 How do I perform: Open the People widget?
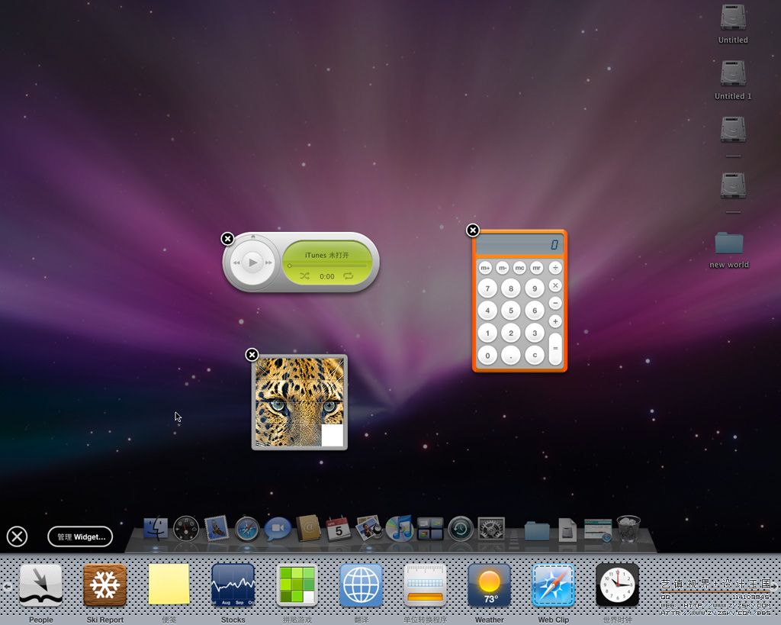pyautogui.click(x=40, y=585)
